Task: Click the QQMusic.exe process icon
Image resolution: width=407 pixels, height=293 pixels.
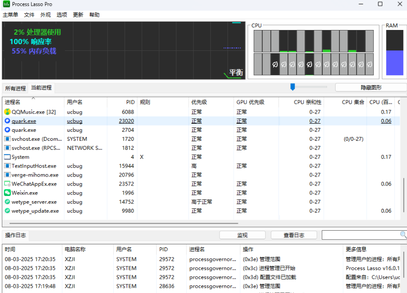Action: pyautogui.click(x=8, y=112)
